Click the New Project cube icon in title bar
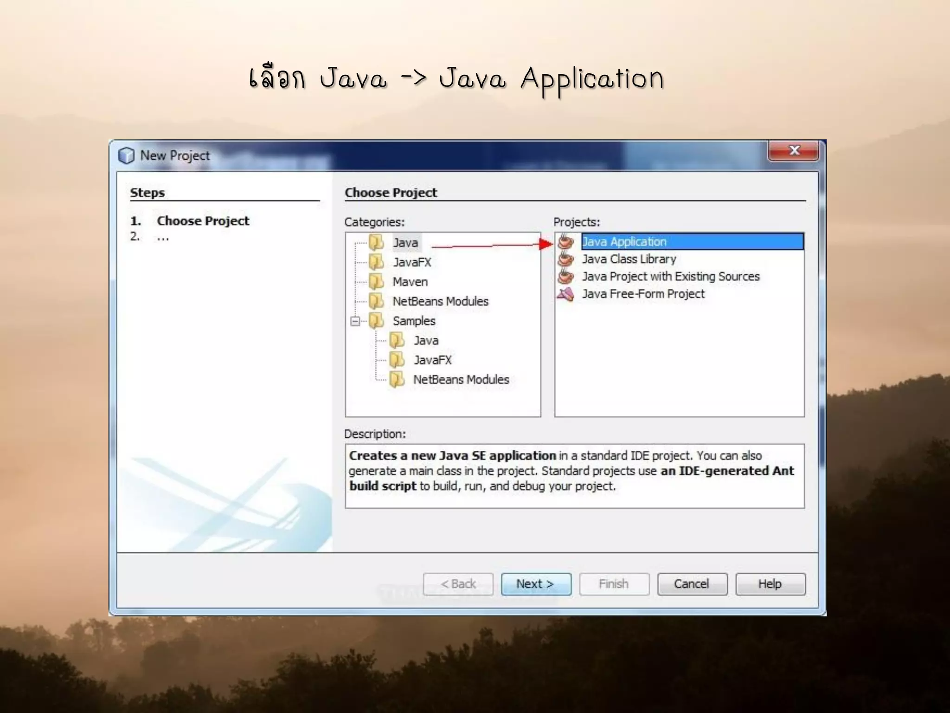This screenshot has width=950, height=713. pos(126,156)
